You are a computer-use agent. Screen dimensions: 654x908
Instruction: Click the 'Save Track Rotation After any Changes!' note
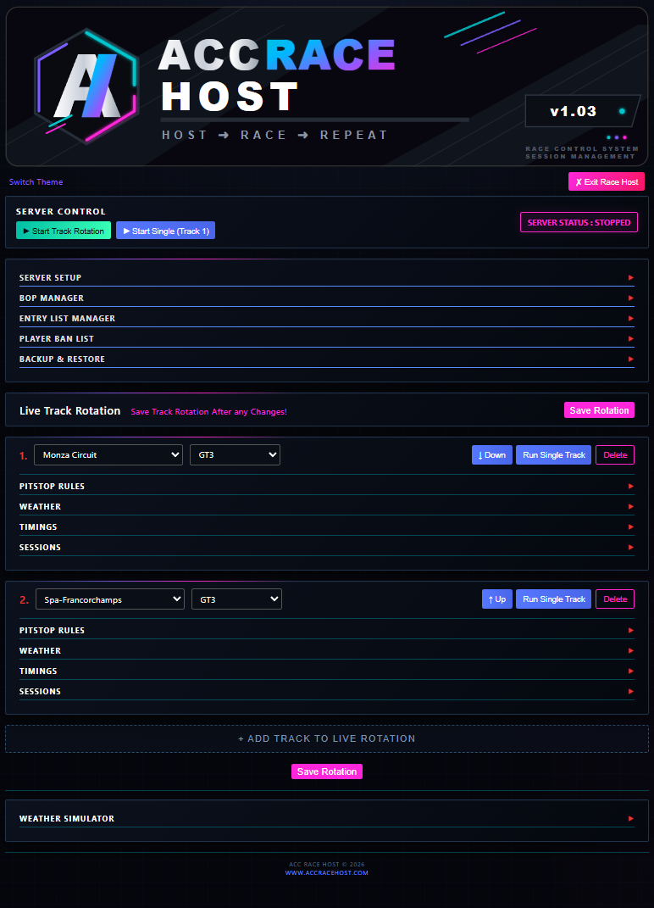pyautogui.click(x=209, y=412)
